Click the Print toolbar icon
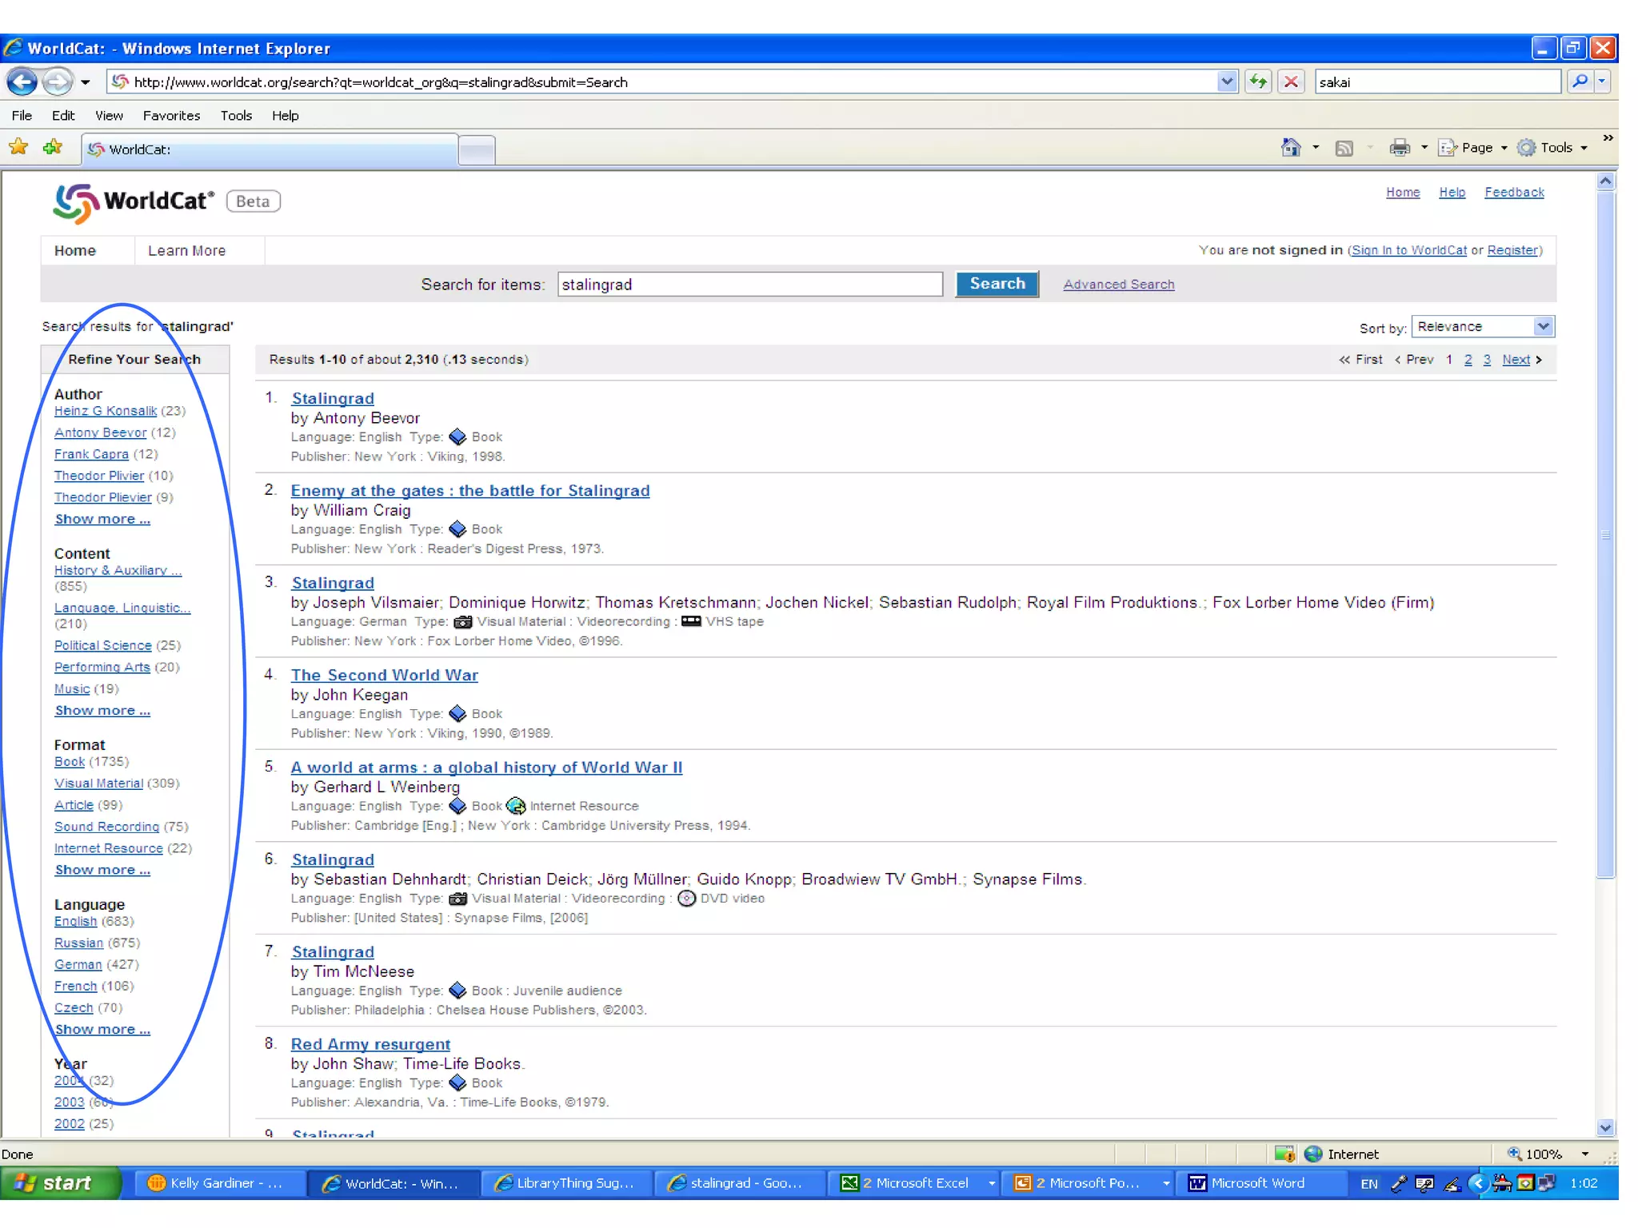 pos(1400,147)
